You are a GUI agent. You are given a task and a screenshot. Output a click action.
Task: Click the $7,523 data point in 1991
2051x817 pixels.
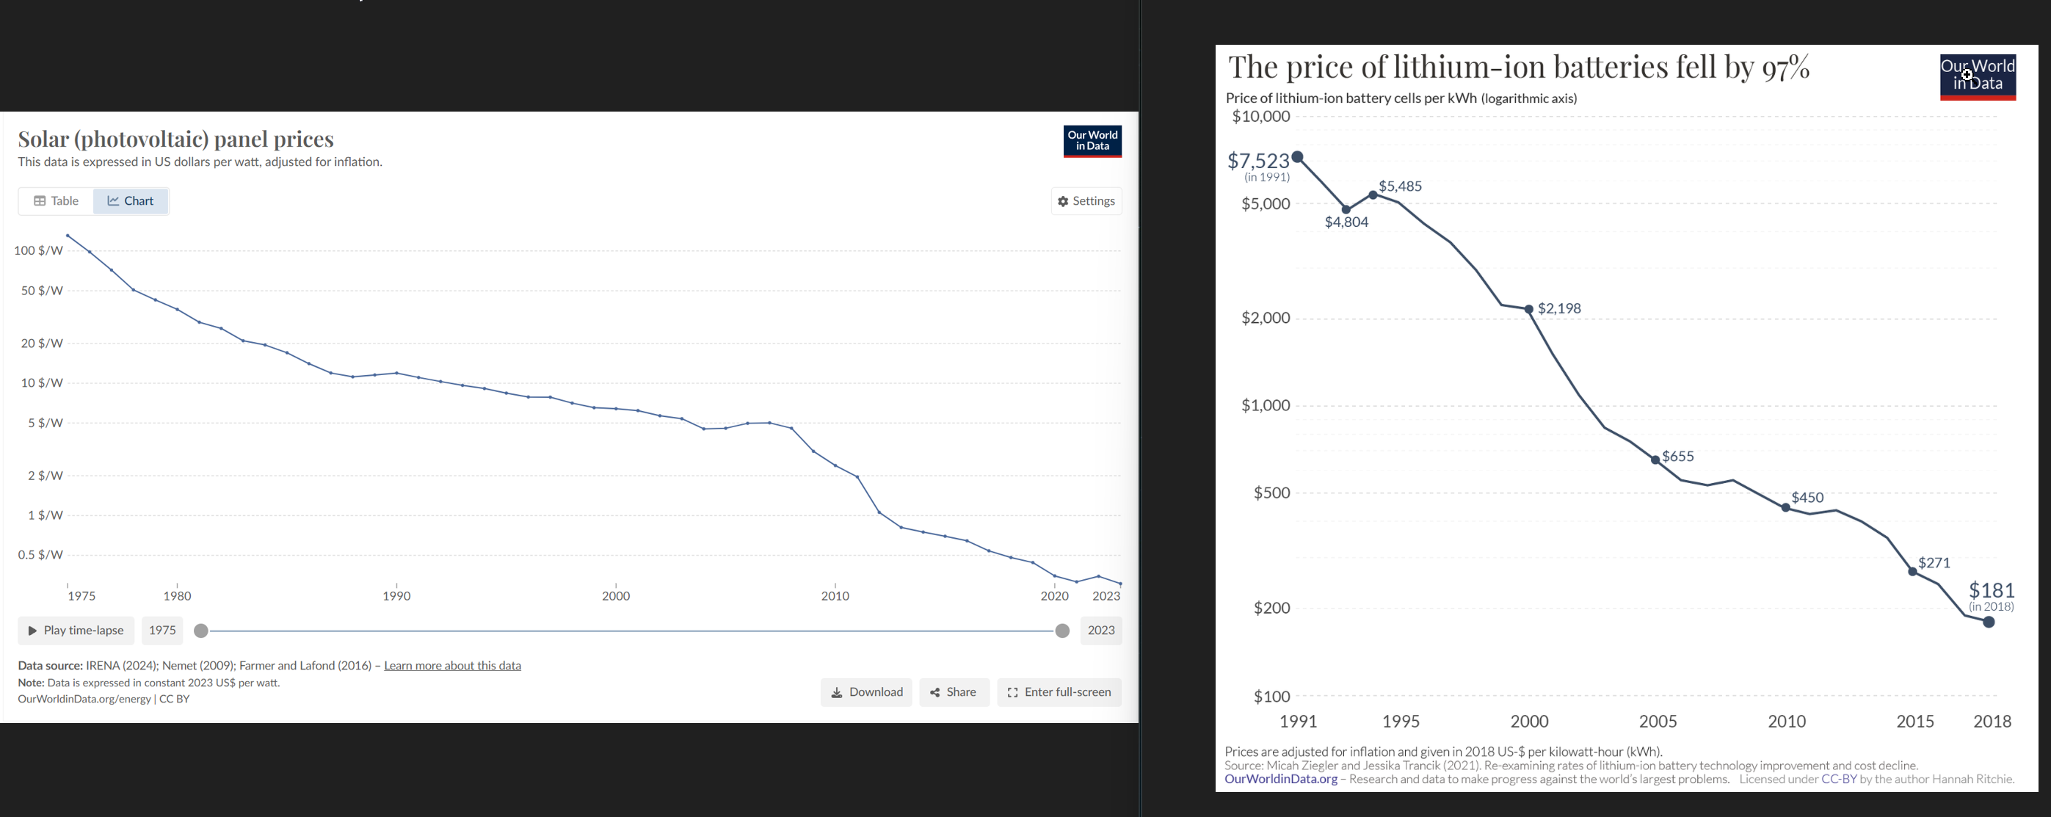click(x=1298, y=157)
